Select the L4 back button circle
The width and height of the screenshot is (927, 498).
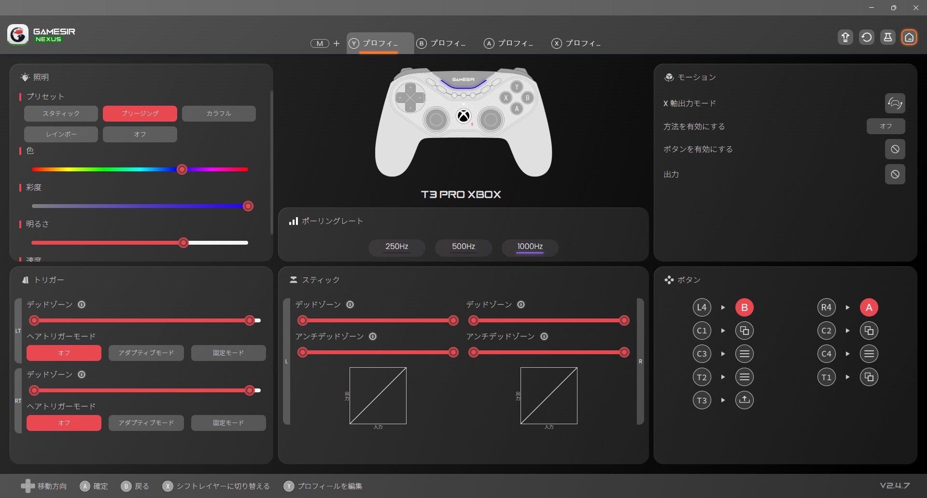pyautogui.click(x=702, y=307)
